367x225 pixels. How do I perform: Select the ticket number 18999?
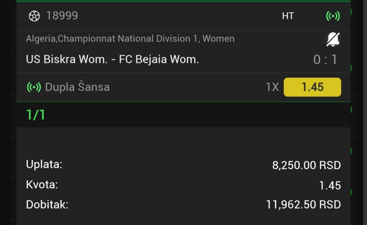click(62, 16)
